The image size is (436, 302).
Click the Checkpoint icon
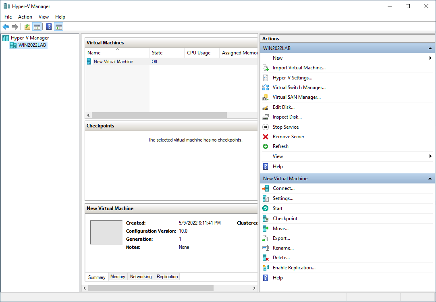(x=266, y=219)
